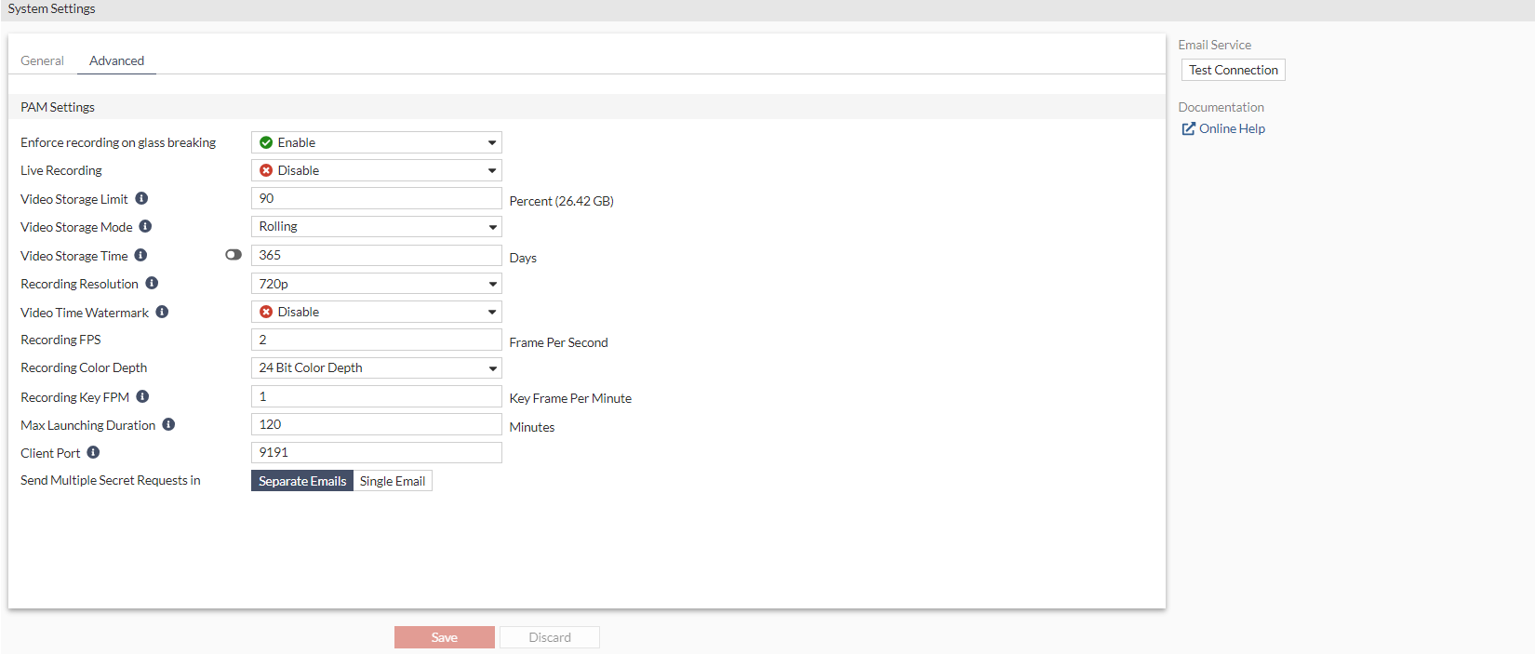Switch to the Advanced tab
Image resolution: width=1535 pixels, height=654 pixels.
(116, 60)
